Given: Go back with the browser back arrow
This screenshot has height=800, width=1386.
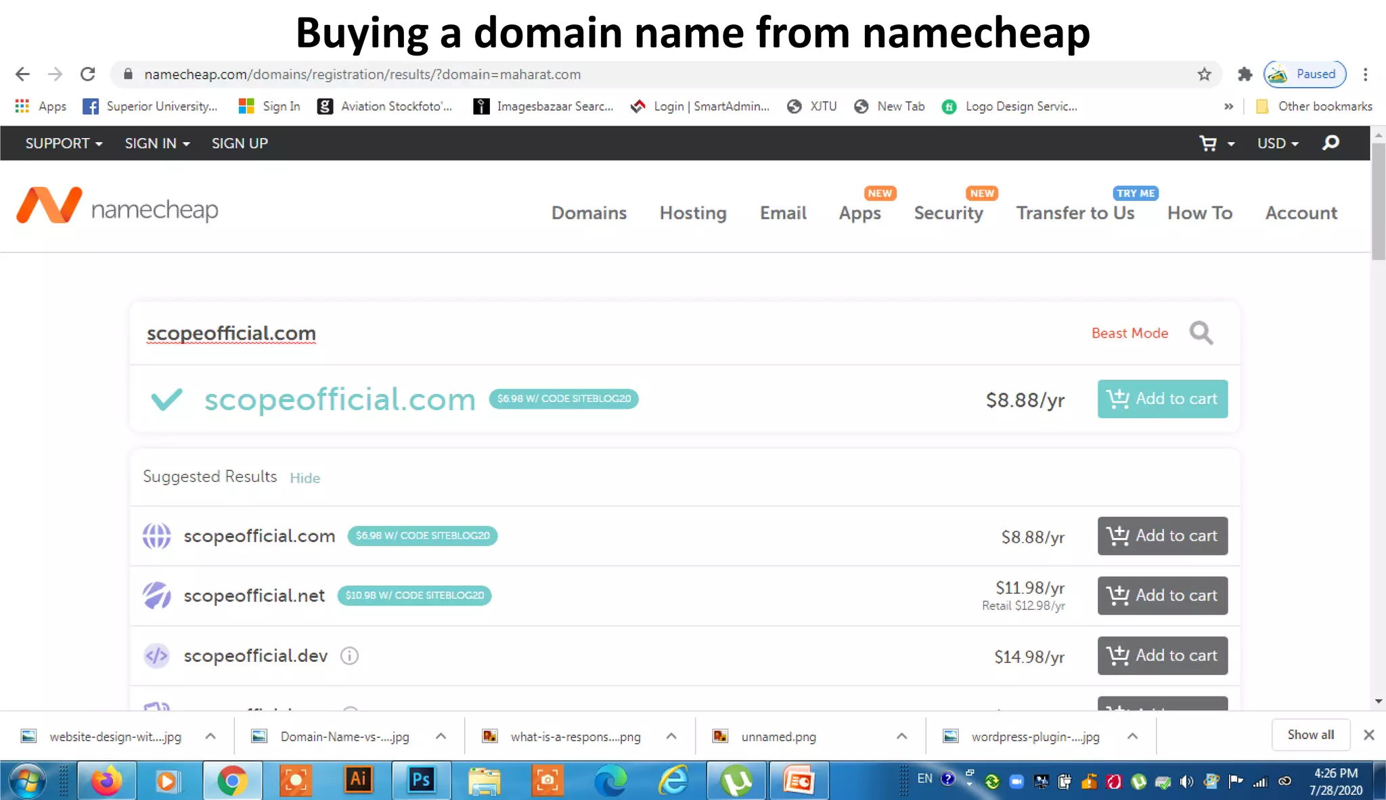Looking at the screenshot, I should pos(22,74).
